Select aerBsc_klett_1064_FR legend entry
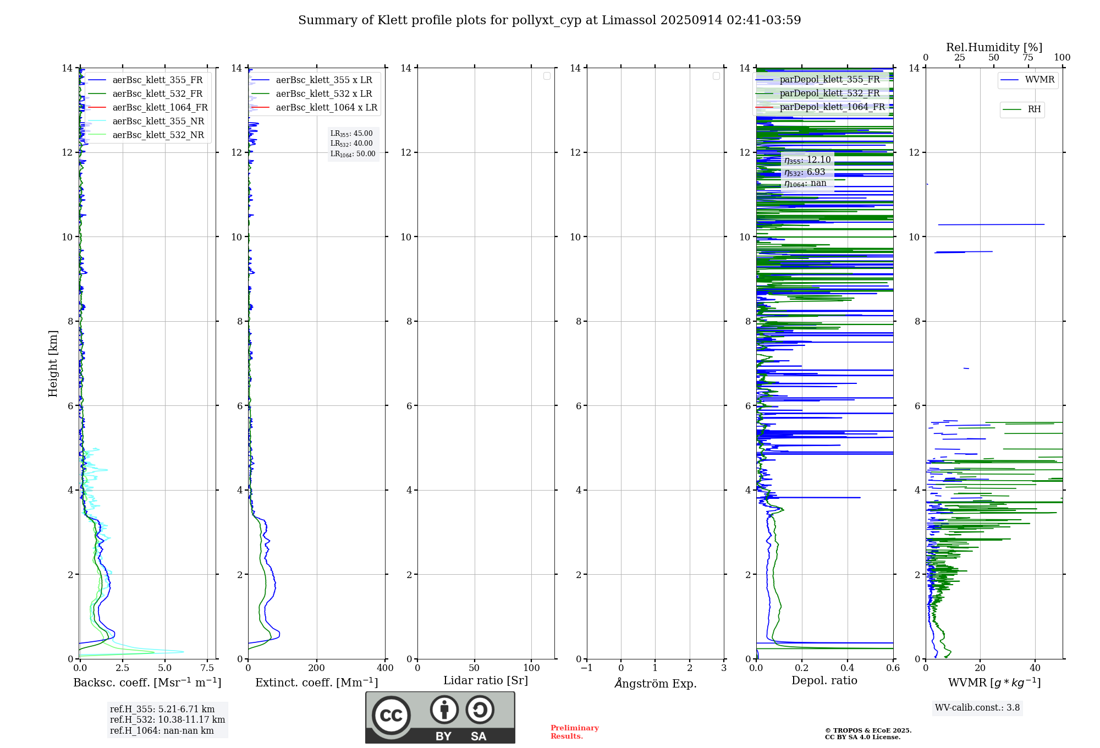The height and width of the screenshot is (748, 1100). pyautogui.click(x=147, y=107)
